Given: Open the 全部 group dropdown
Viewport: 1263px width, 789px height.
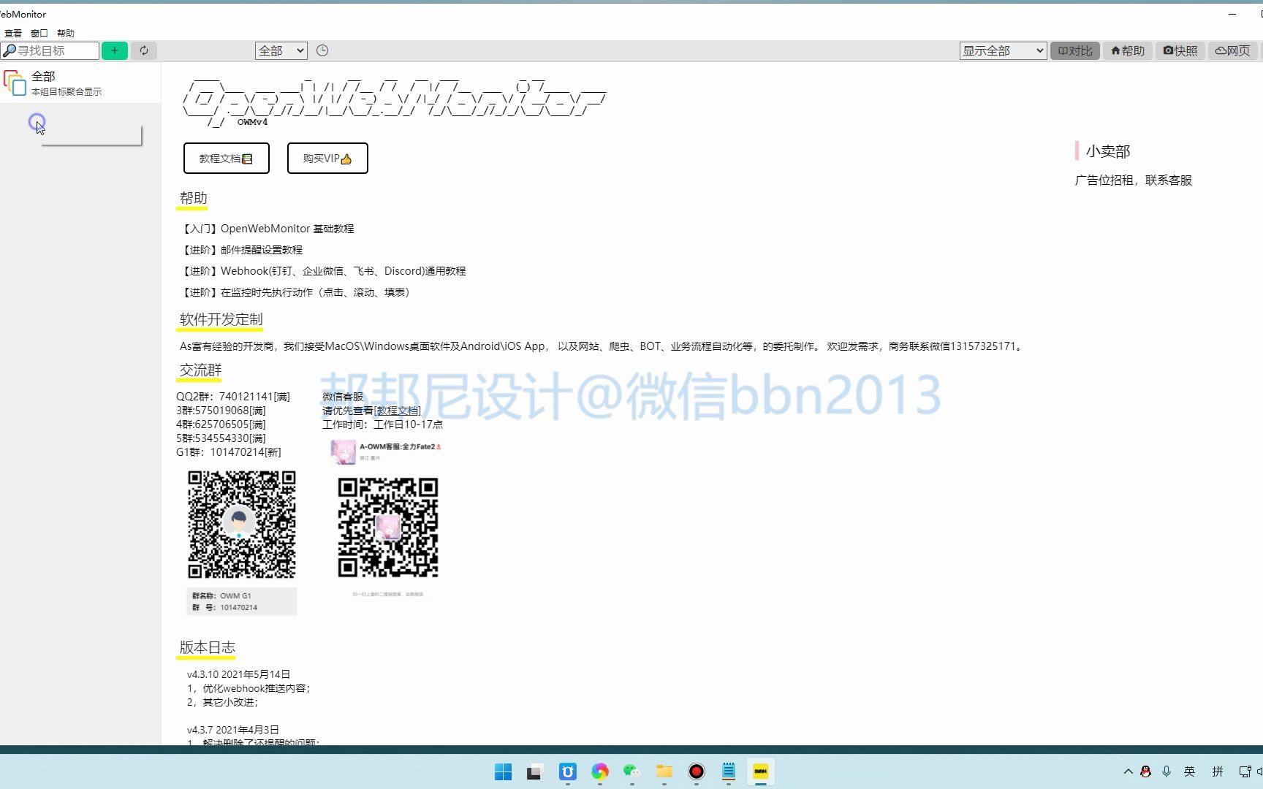Looking at the screenshot, I should [281, 50].
